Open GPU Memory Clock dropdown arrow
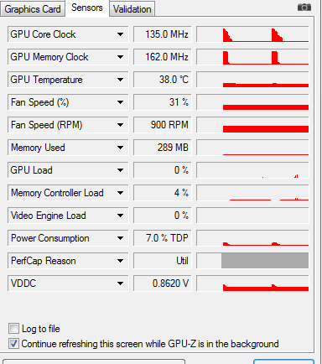This screenshot has height=364, width=322. click(120, 57)
